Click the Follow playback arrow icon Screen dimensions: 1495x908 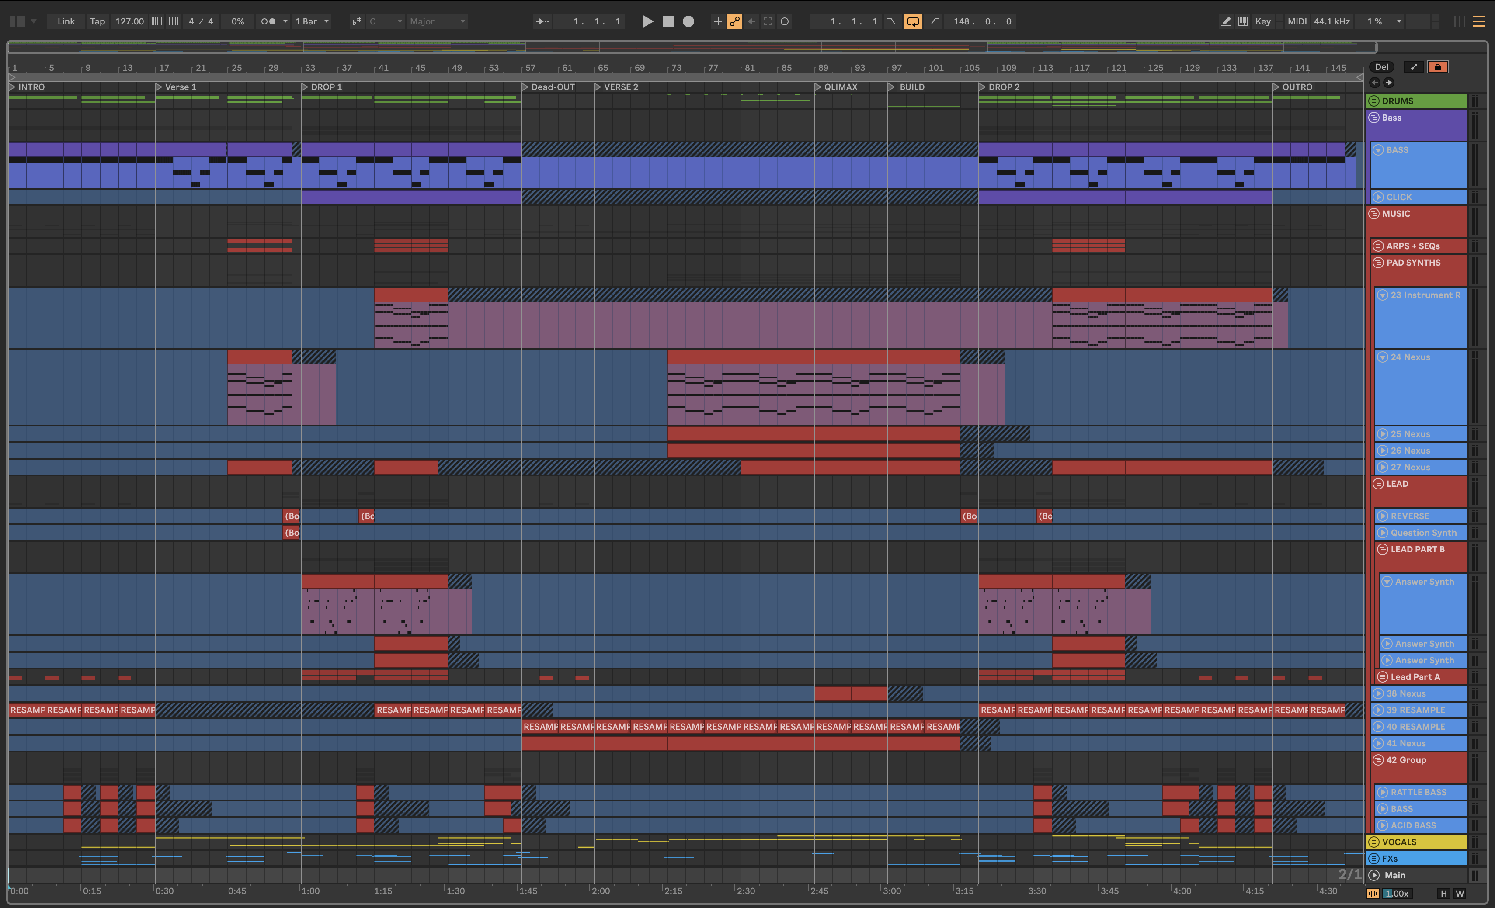point(542,21)
